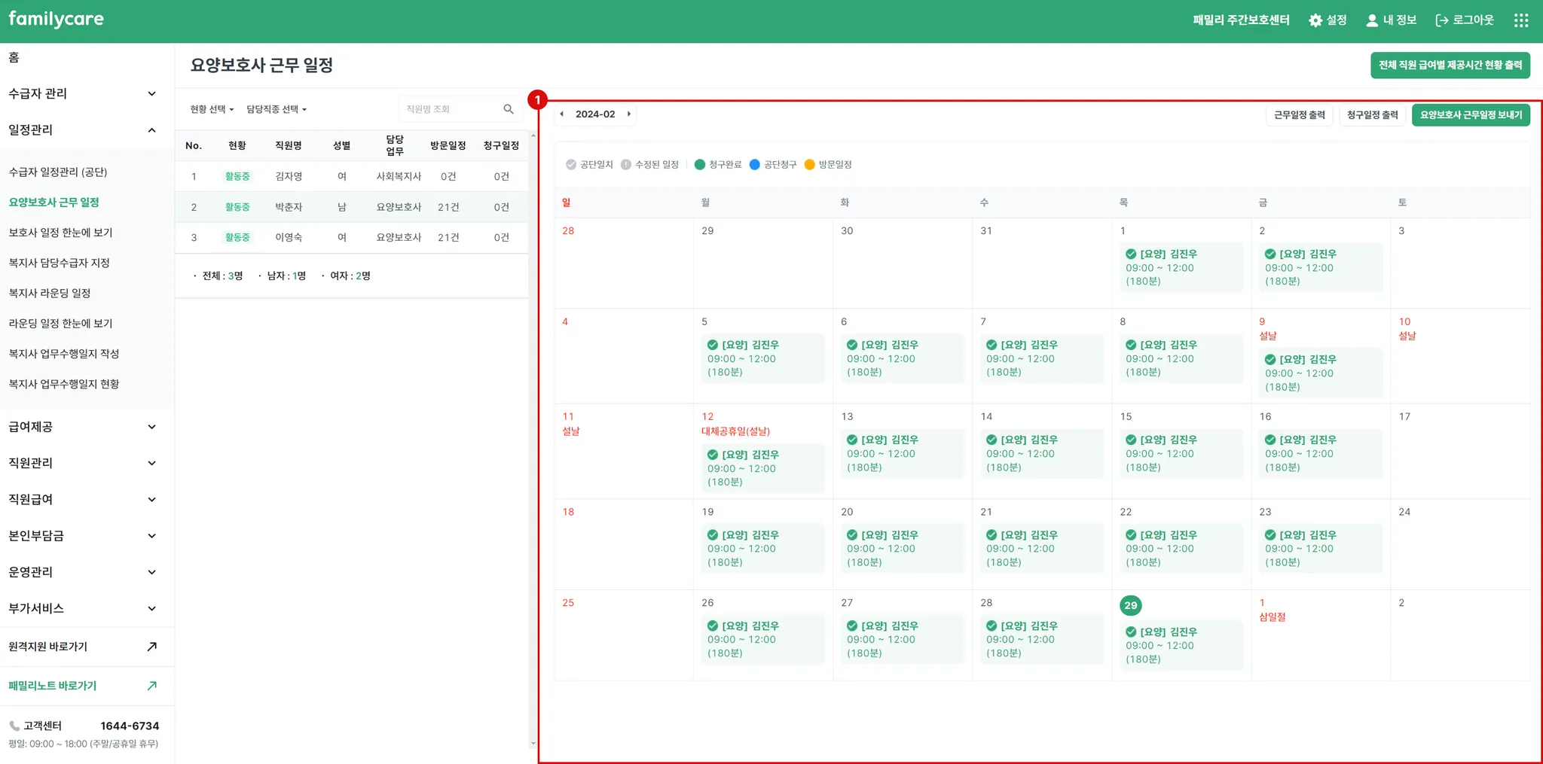Click the 방문일정 orange legend dot
This screenshot has height=764, width=1543.
[x=810, y=165]
